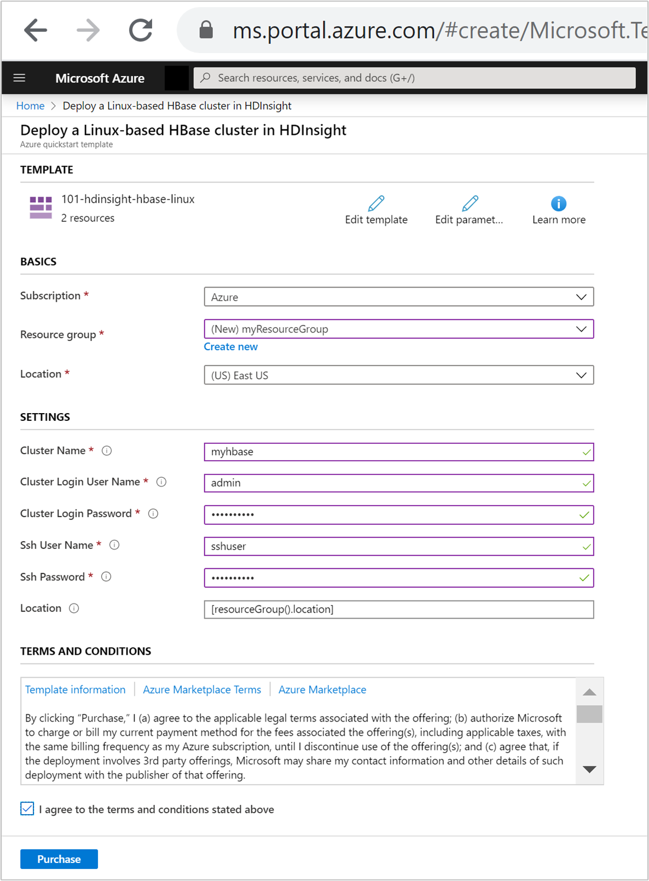Open the Learn more info icon

[558, 203]
